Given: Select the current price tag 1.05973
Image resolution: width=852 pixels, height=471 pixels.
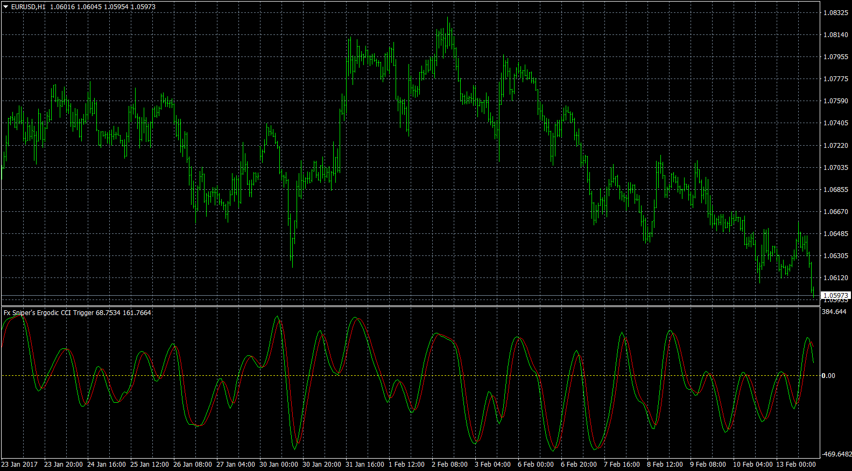Looking at the screenshot, I should [836, 296].
